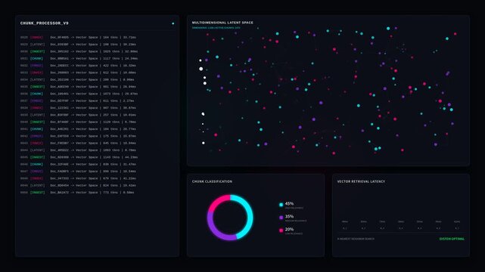Click the pink legend swatch beside 20%
The image size is (485, 272).
click(281, 230)
